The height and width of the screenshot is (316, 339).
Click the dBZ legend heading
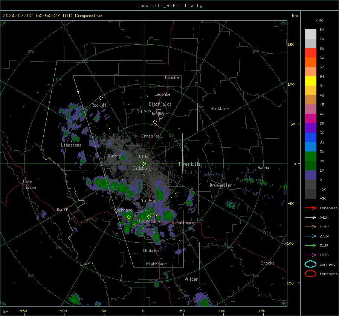[319, 20]
